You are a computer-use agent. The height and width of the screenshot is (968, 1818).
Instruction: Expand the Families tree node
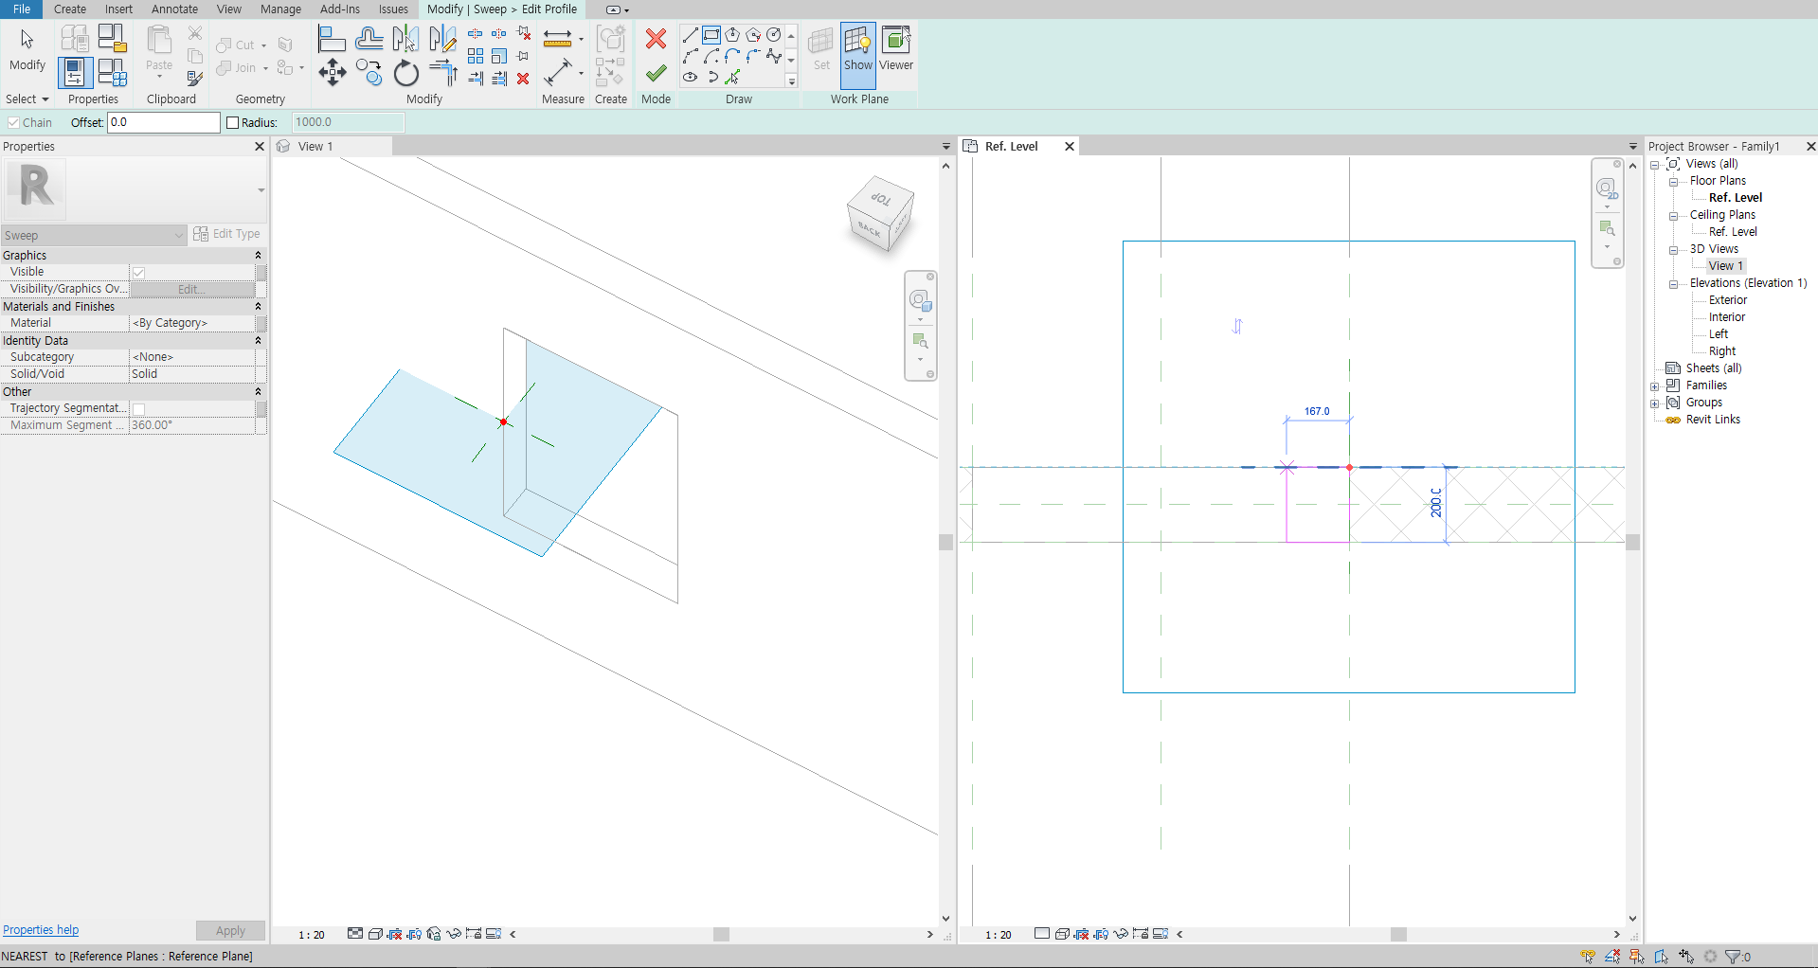coord(1655,386)
